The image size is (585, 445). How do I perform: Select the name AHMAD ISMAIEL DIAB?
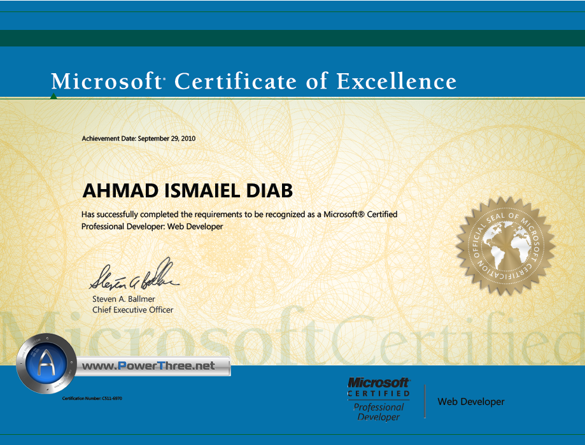click(188, 190)
